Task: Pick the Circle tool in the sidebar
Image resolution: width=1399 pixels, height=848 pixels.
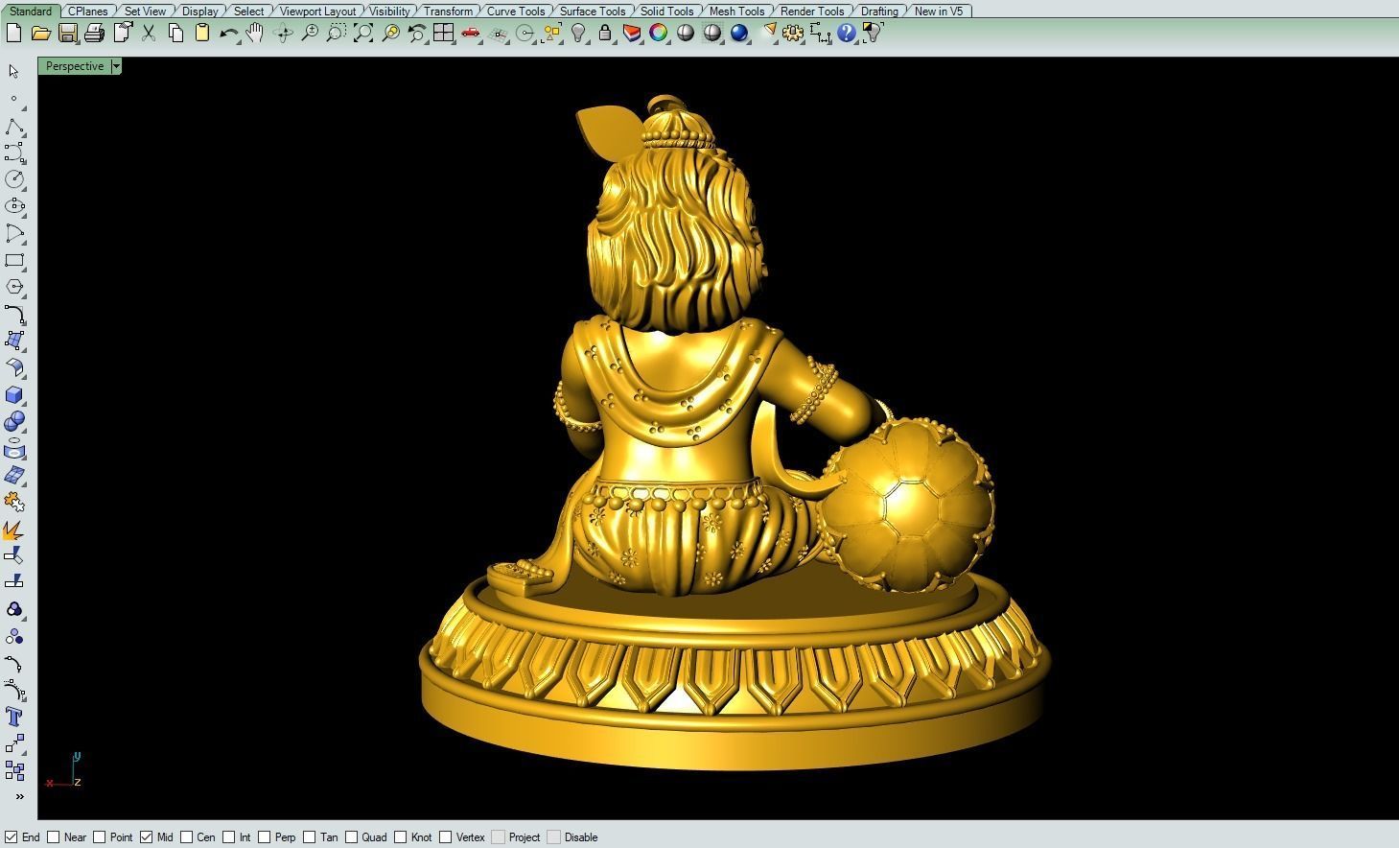Action: point(14,179)
